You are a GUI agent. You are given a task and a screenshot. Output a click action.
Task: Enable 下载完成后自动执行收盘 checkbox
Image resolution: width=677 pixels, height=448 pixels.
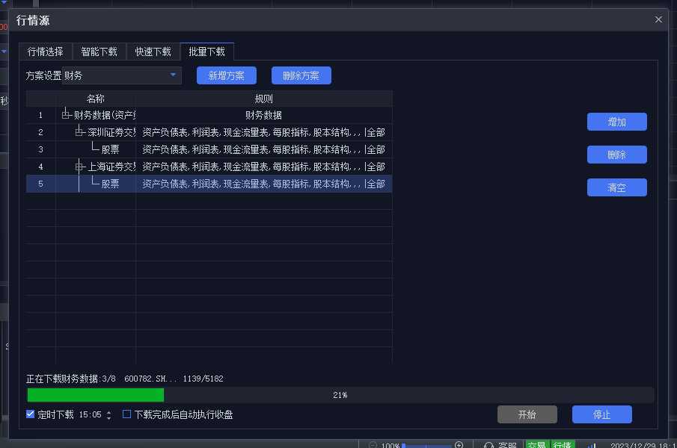pos(126,414)
